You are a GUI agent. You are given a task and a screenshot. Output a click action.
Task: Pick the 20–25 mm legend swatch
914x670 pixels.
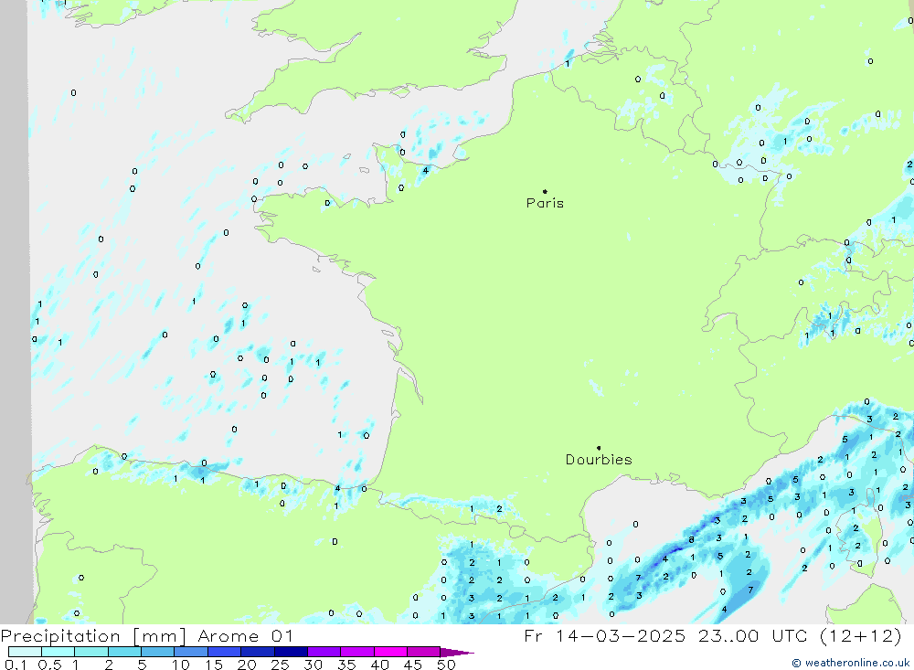257,652
